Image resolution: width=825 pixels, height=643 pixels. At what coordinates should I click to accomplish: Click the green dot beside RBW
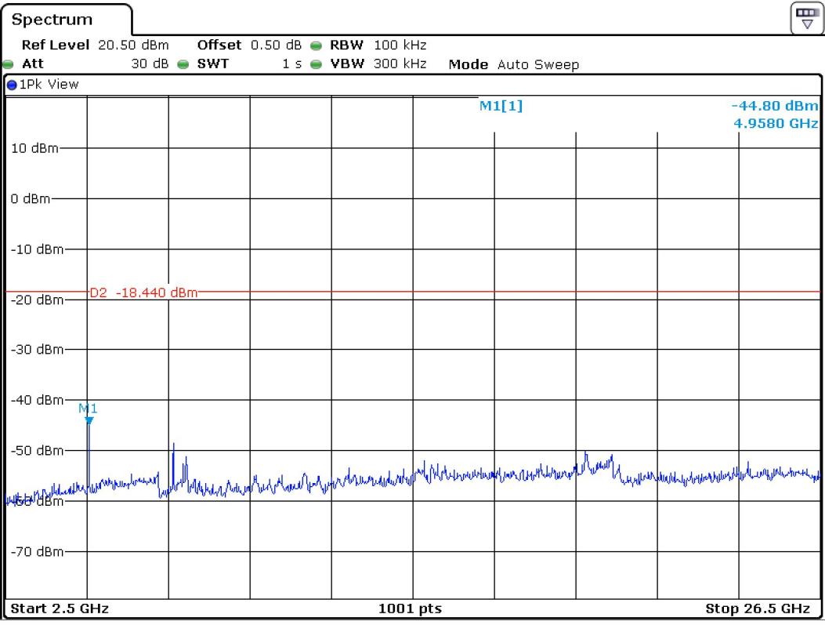[x=316, y=45]
